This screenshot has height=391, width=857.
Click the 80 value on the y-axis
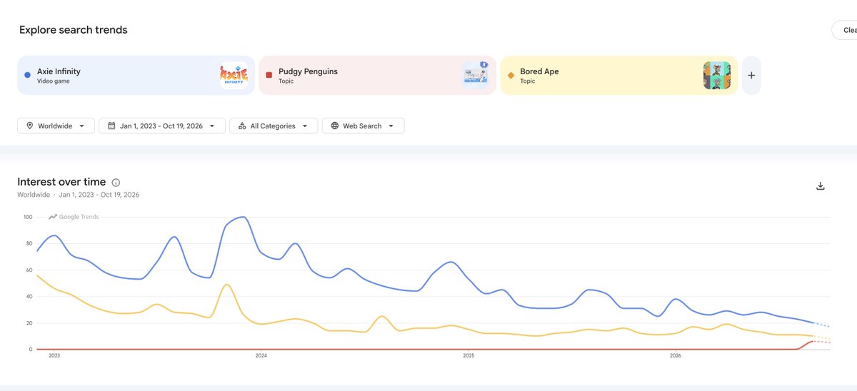(29, 243)
